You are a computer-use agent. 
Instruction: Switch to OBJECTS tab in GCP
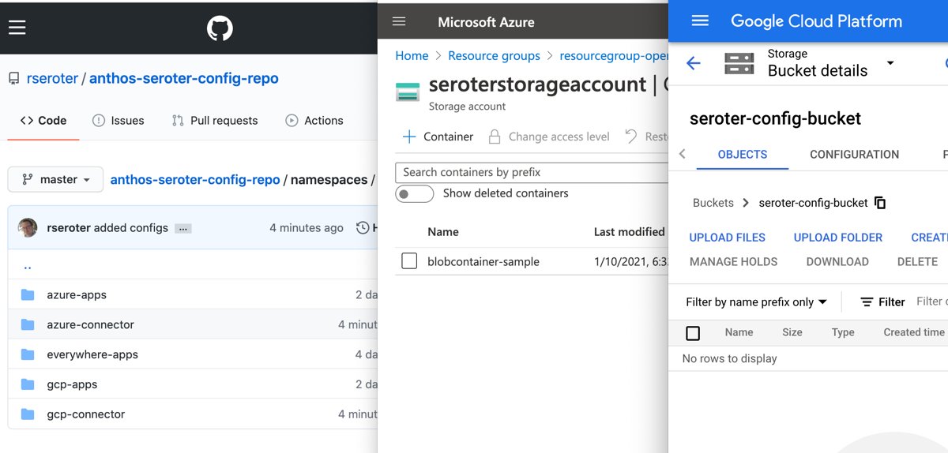point(743,155)
